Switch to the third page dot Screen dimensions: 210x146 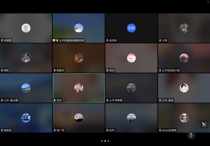click(108, 141)
